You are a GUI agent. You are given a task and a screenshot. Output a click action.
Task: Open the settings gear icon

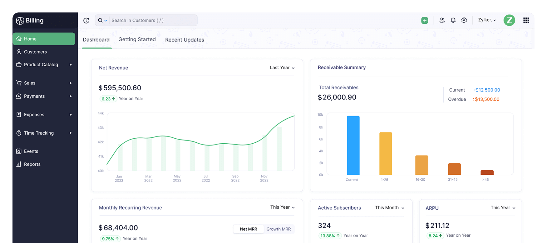[464, 21]
